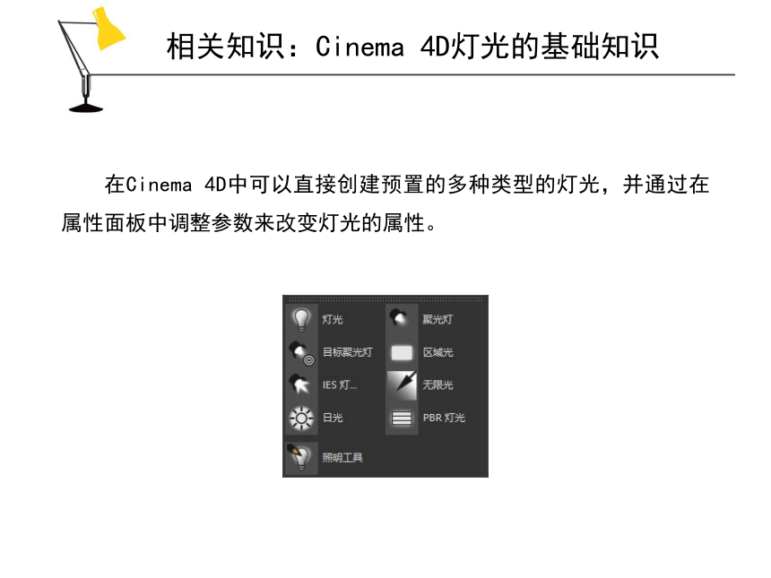The image size is (771, 578).
Task: Click the dotted grip handle atop light panel
Action: pyautogui.click(x=385, y=298)
